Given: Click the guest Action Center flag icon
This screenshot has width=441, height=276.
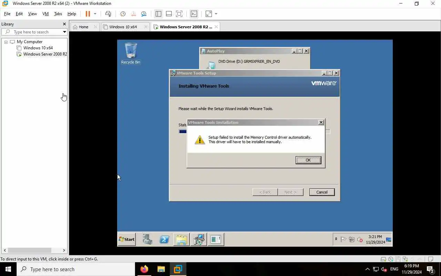Looking at the screenshot, I should click(x=343, y=239).
